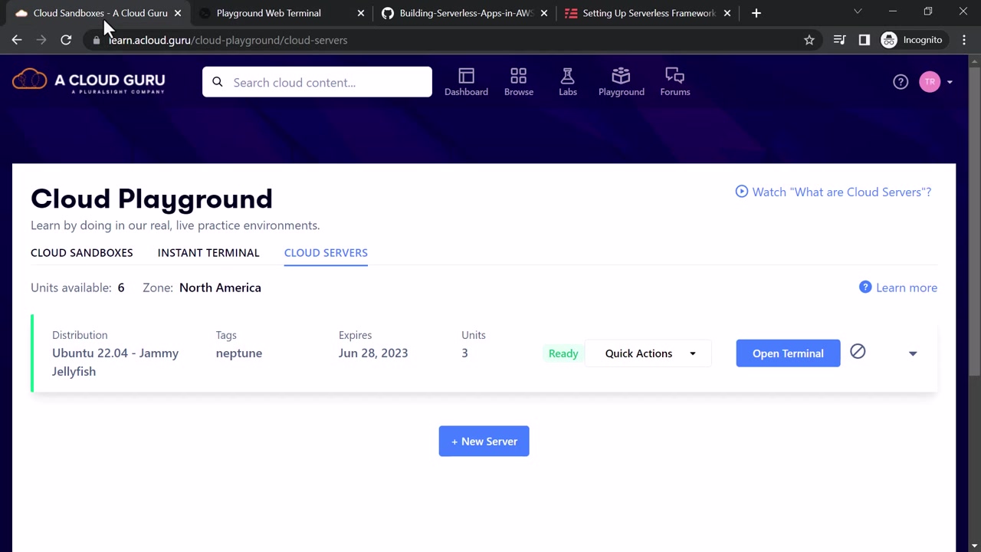Viewport: 981px width, 552px height.
Task: Click the Ready status badge
Action: click(563, 353)
